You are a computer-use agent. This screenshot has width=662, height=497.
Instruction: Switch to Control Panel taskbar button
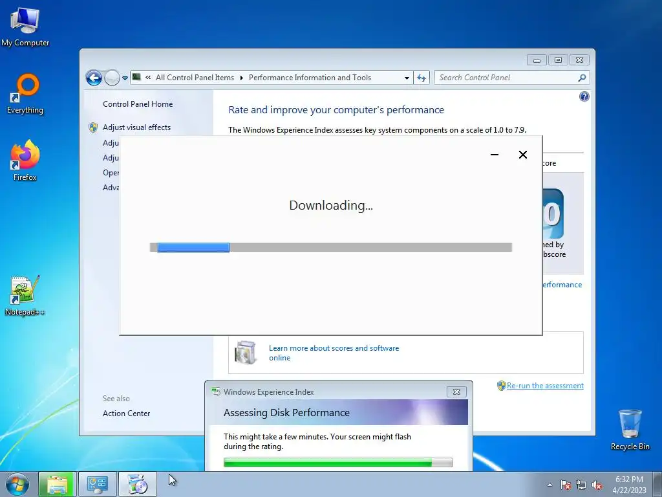click(98, 484)
